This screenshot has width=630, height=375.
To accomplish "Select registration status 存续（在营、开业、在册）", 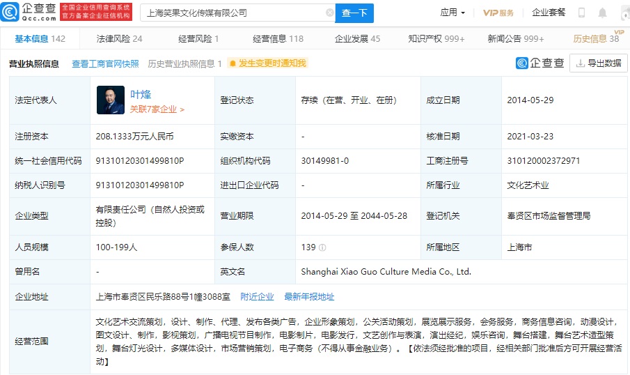I will tap(349, 100).
